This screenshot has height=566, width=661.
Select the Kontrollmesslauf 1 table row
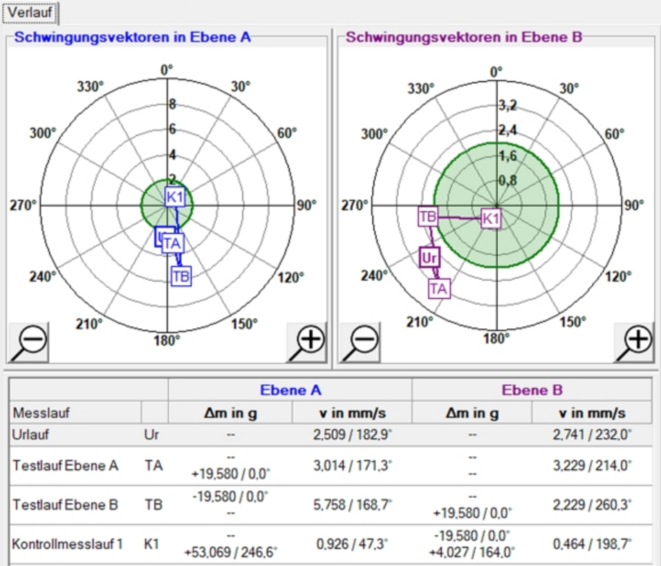coord(76,544)
